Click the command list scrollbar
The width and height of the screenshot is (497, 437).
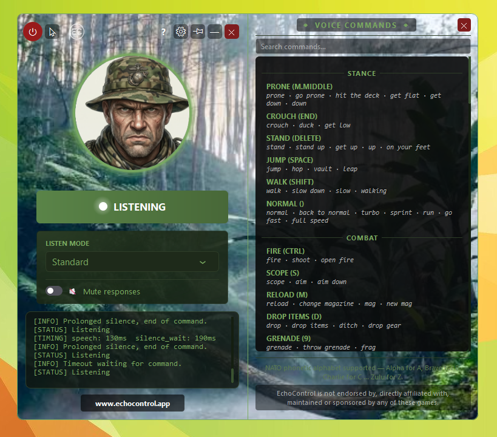pos(470,80)
